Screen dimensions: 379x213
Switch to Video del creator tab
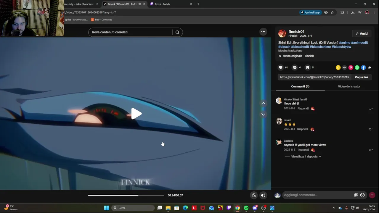pyautogui.click(x=349, y=86)
